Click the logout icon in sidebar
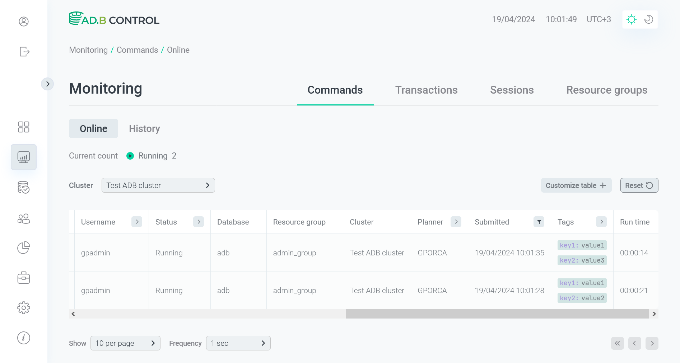The image size is (680, 363). (24, 52)
